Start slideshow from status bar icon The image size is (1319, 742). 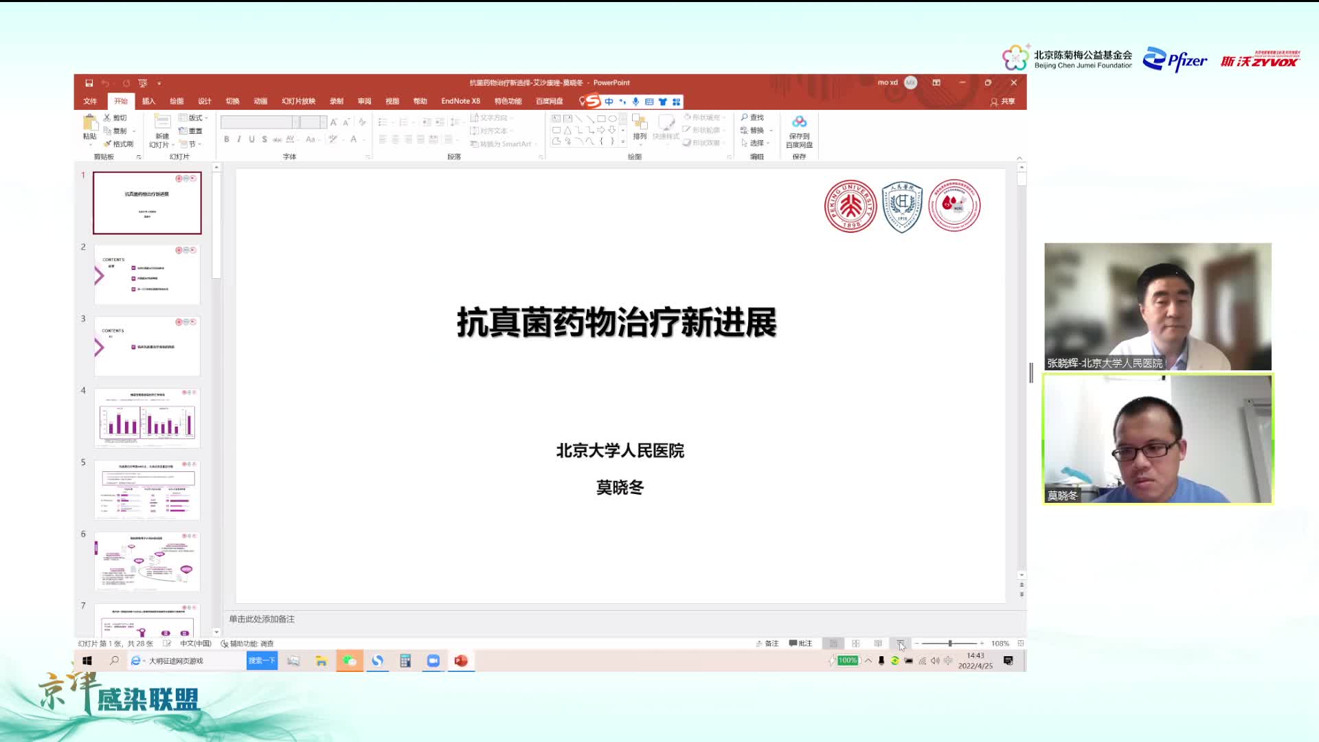pyautogui.click(x=900, y=644)
